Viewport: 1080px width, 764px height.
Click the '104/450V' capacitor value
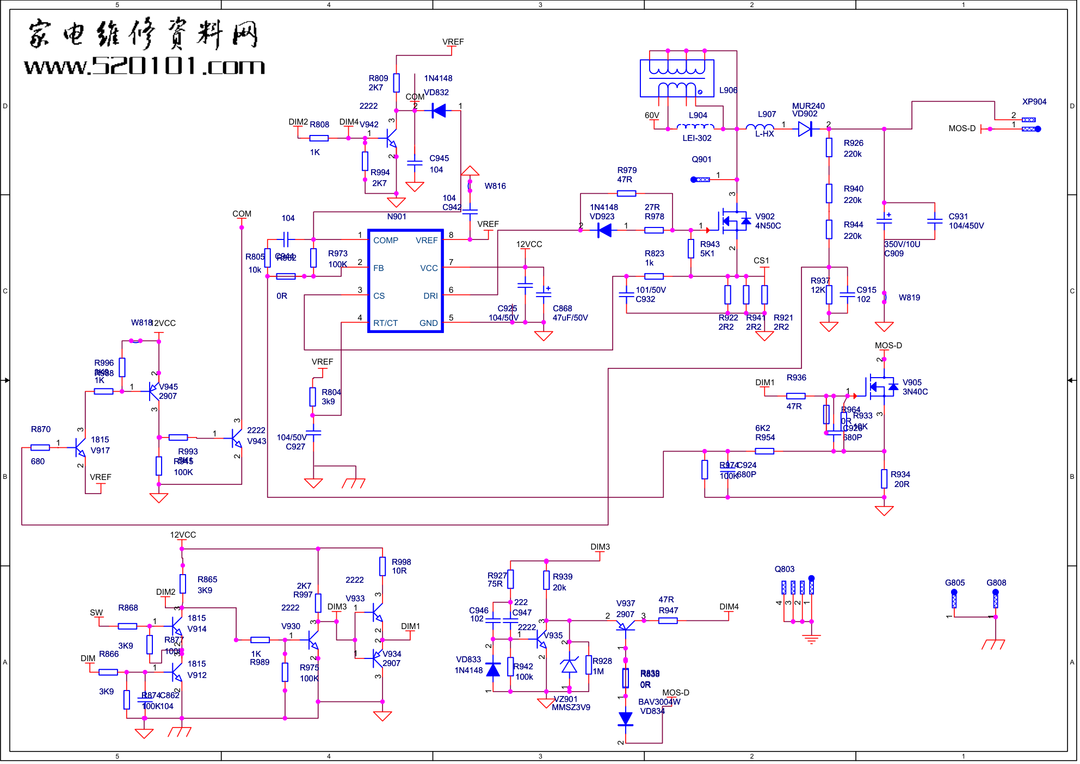pyautogui.click(x=966, y=226)
